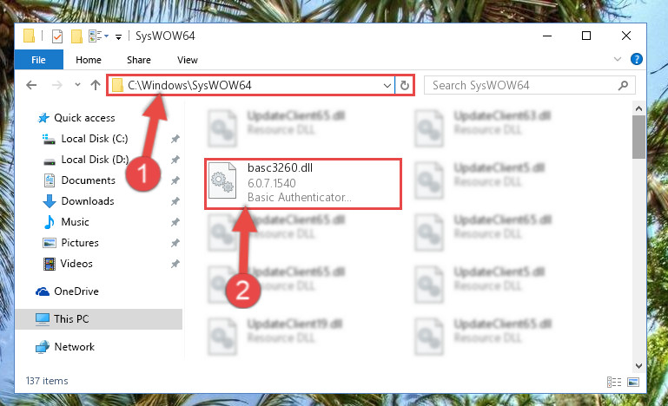
Task: Select Network in the navigation pane
Action: point(74,347)
